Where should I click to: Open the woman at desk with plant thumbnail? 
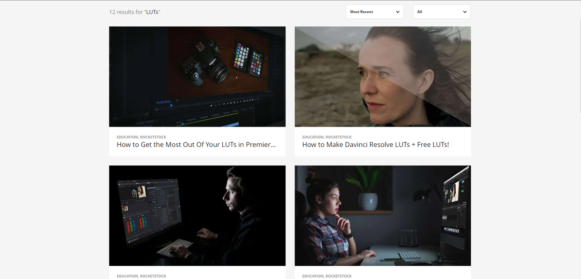(383, 215)
